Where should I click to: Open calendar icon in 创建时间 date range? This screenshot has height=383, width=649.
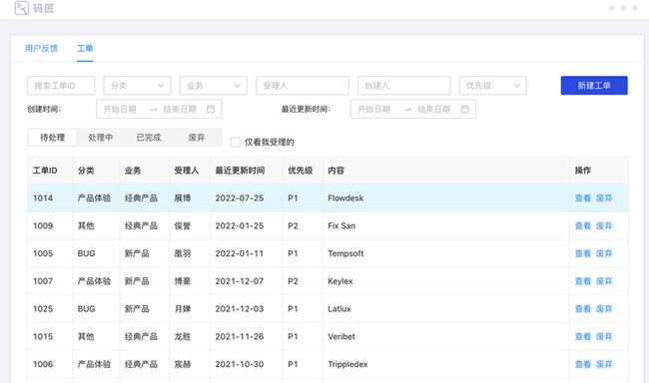[x=211, y=109]
